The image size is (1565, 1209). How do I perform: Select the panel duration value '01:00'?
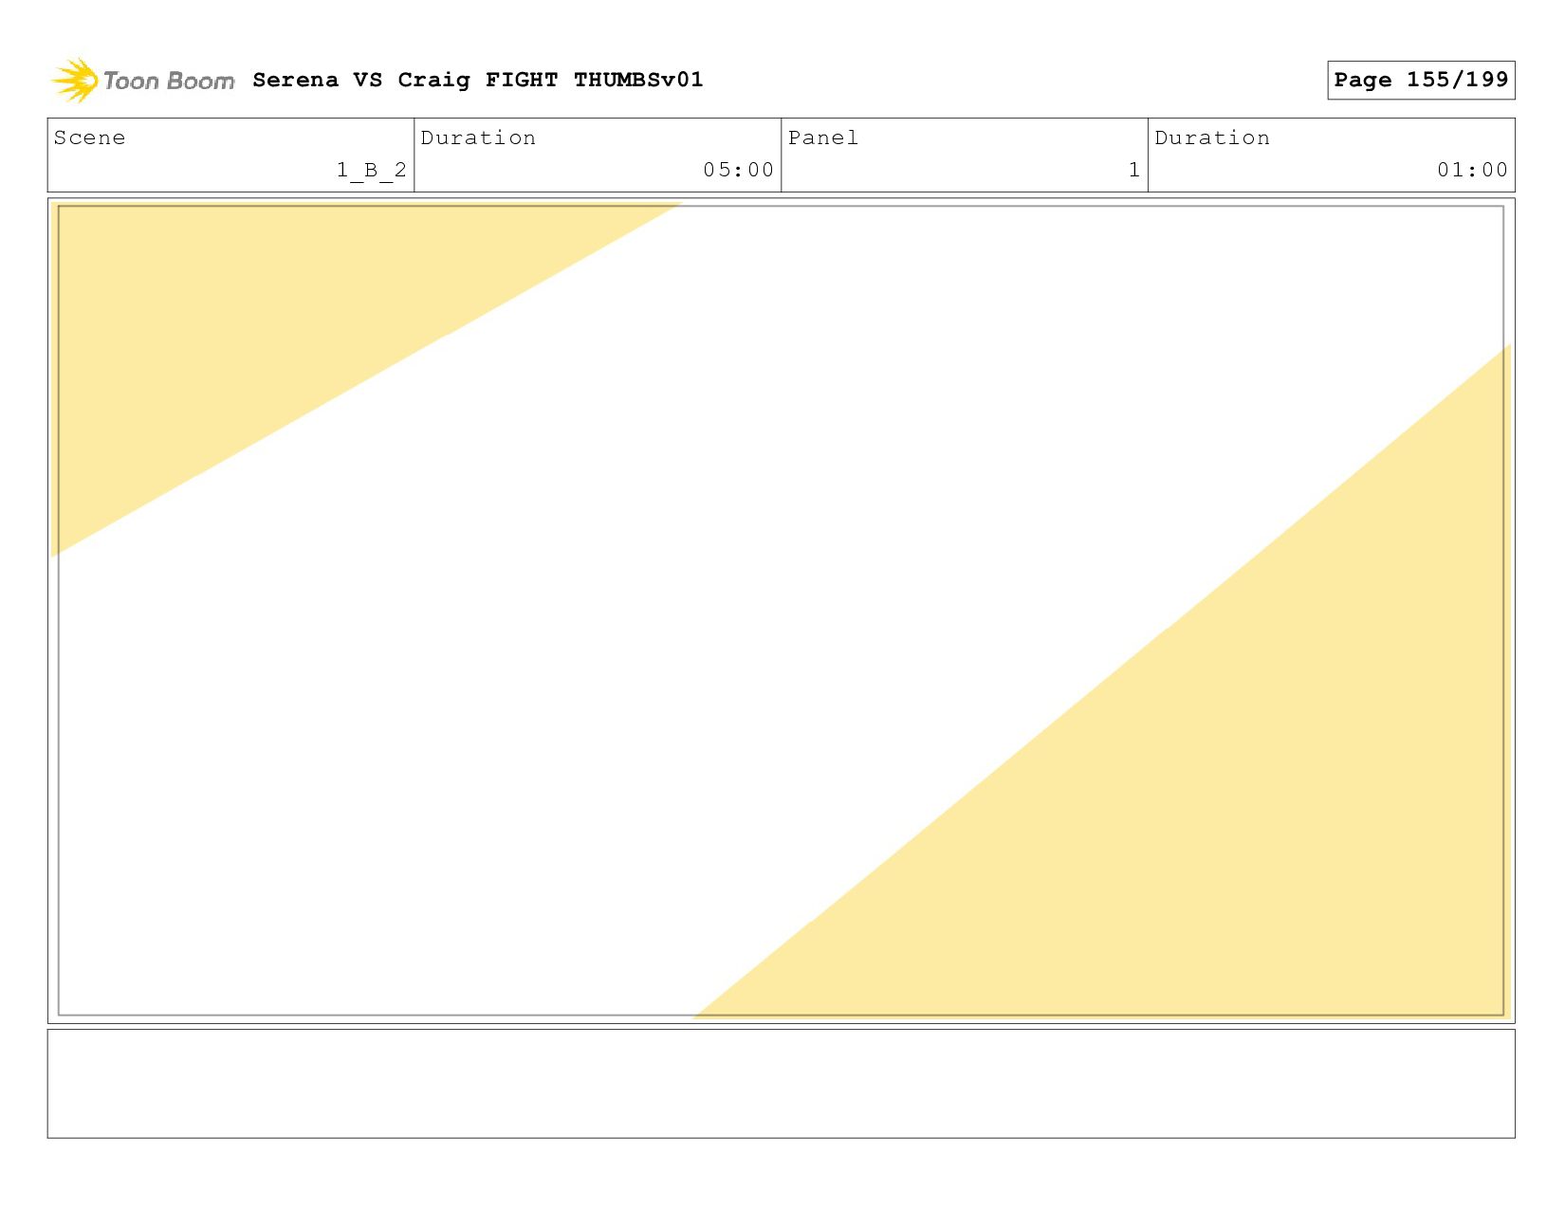(1472, 171)
